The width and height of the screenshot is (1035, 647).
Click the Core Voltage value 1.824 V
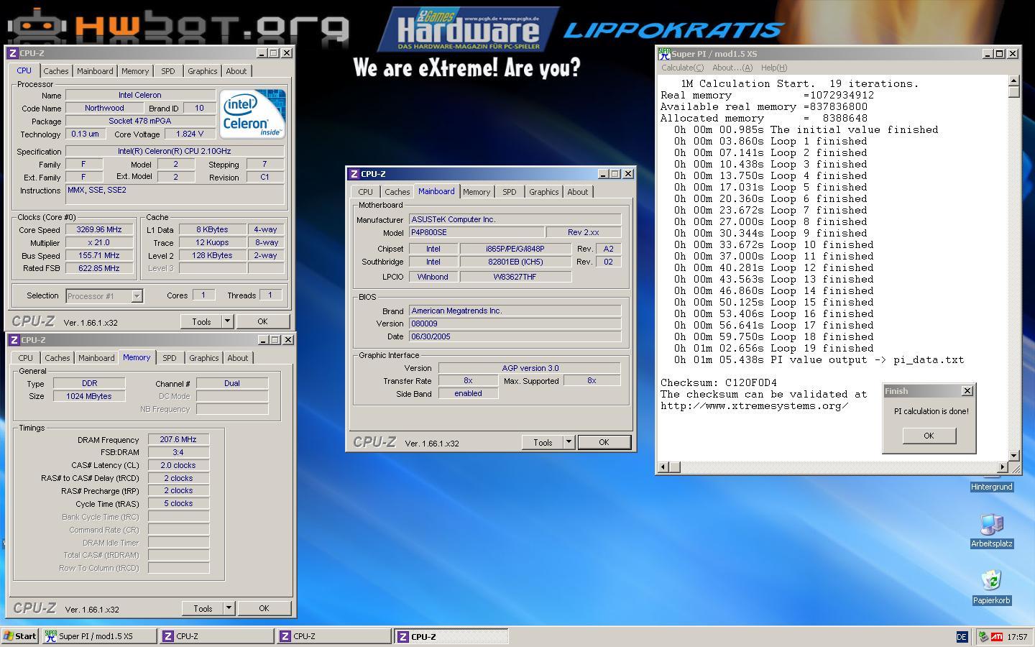coord(190,134)
